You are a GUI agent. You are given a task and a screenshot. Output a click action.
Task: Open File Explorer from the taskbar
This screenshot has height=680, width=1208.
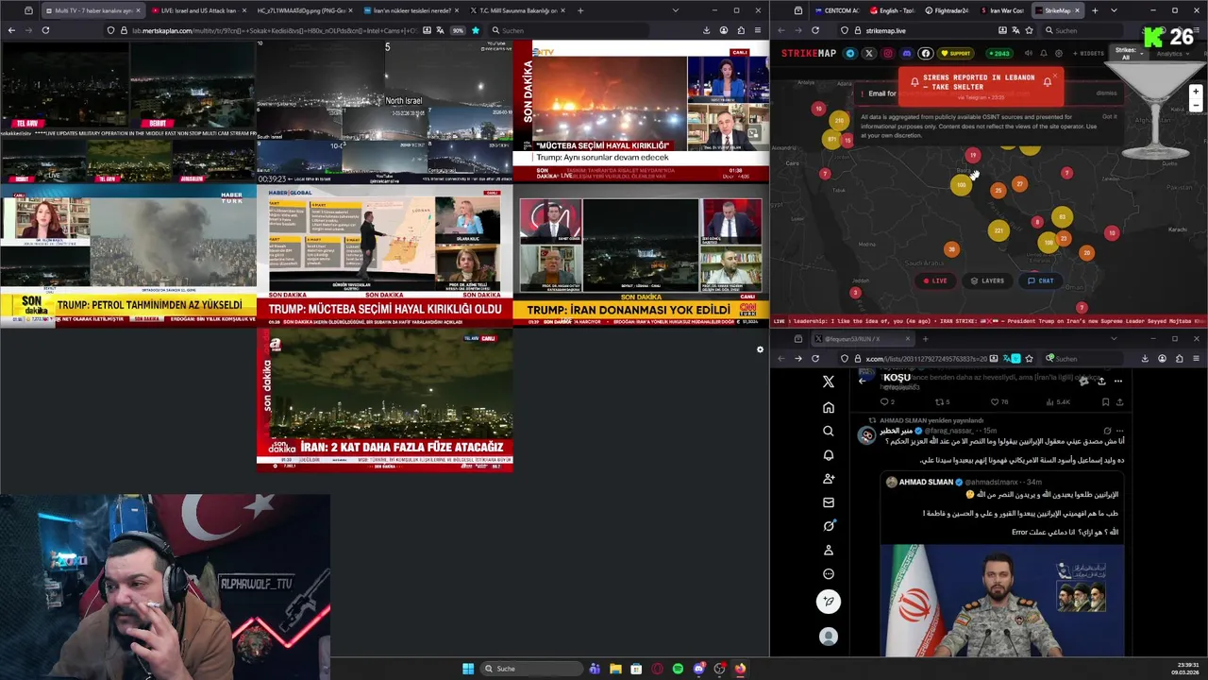click(x=615, y=669)
